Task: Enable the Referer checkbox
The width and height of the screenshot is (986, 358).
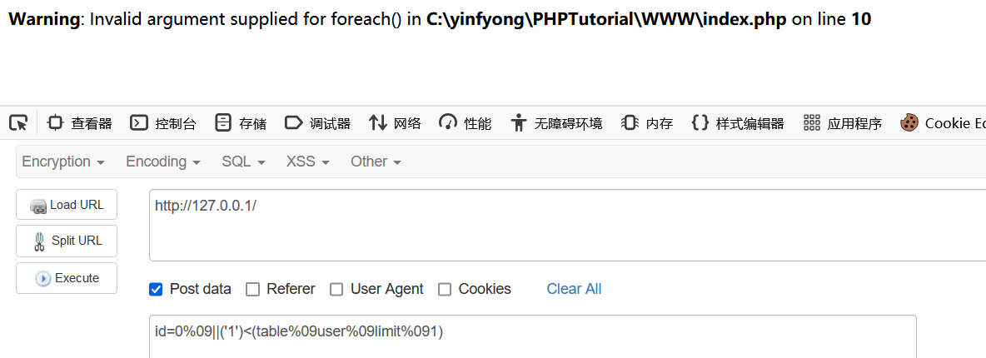Action: pyautogui.click(x=252, y=290)
